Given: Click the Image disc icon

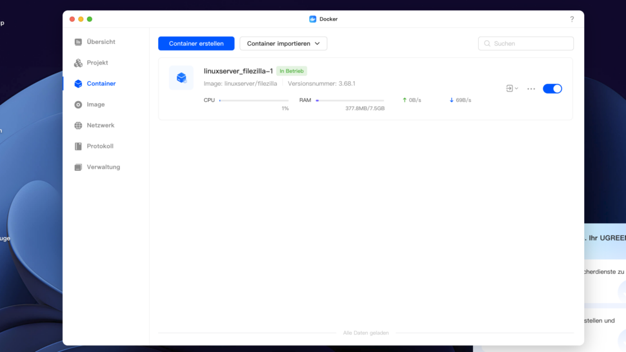Looking at the screenshot, I should [x=78, y=104].
